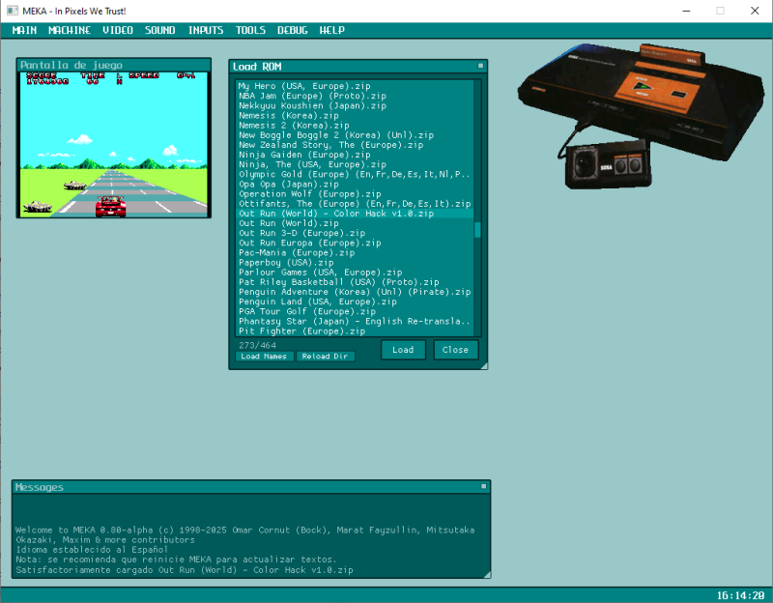The image size is (773, 603).
Task: Select New Zealand Story, The (Europe).zip
Action: click(x=355, y=145)
